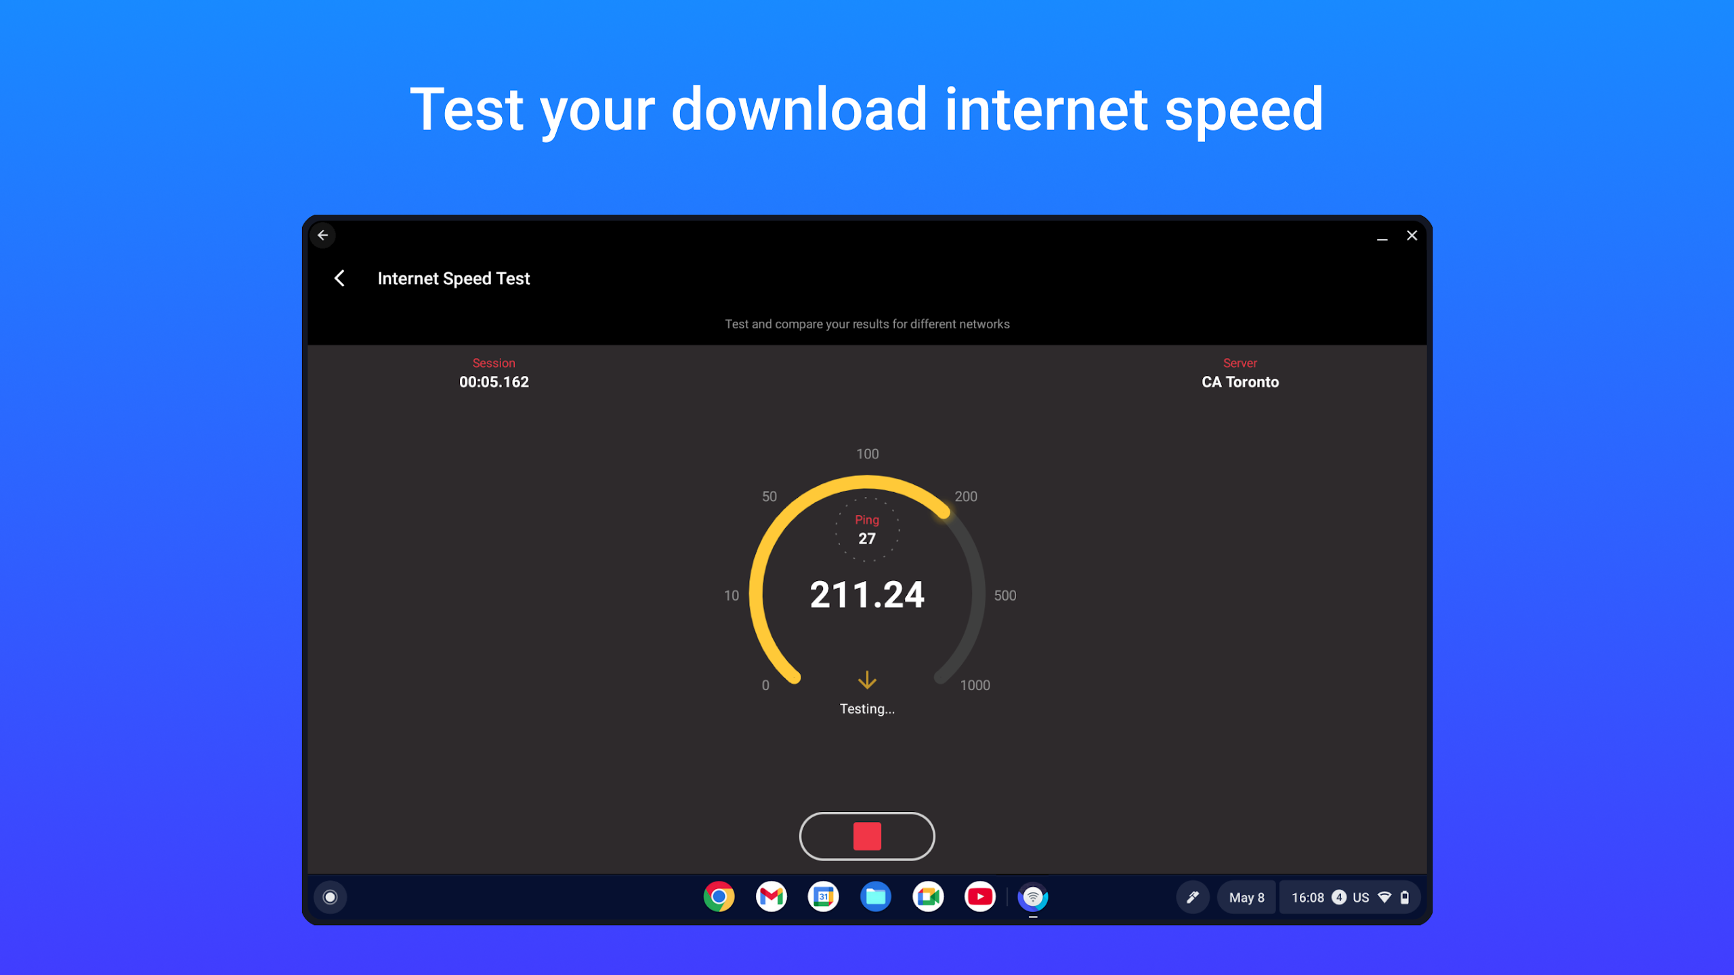Launch Google Meet from the shelf
Image resolution: width=1734 pixels, height=975 pixels.
pyautogui.click(x=928, y=897)
